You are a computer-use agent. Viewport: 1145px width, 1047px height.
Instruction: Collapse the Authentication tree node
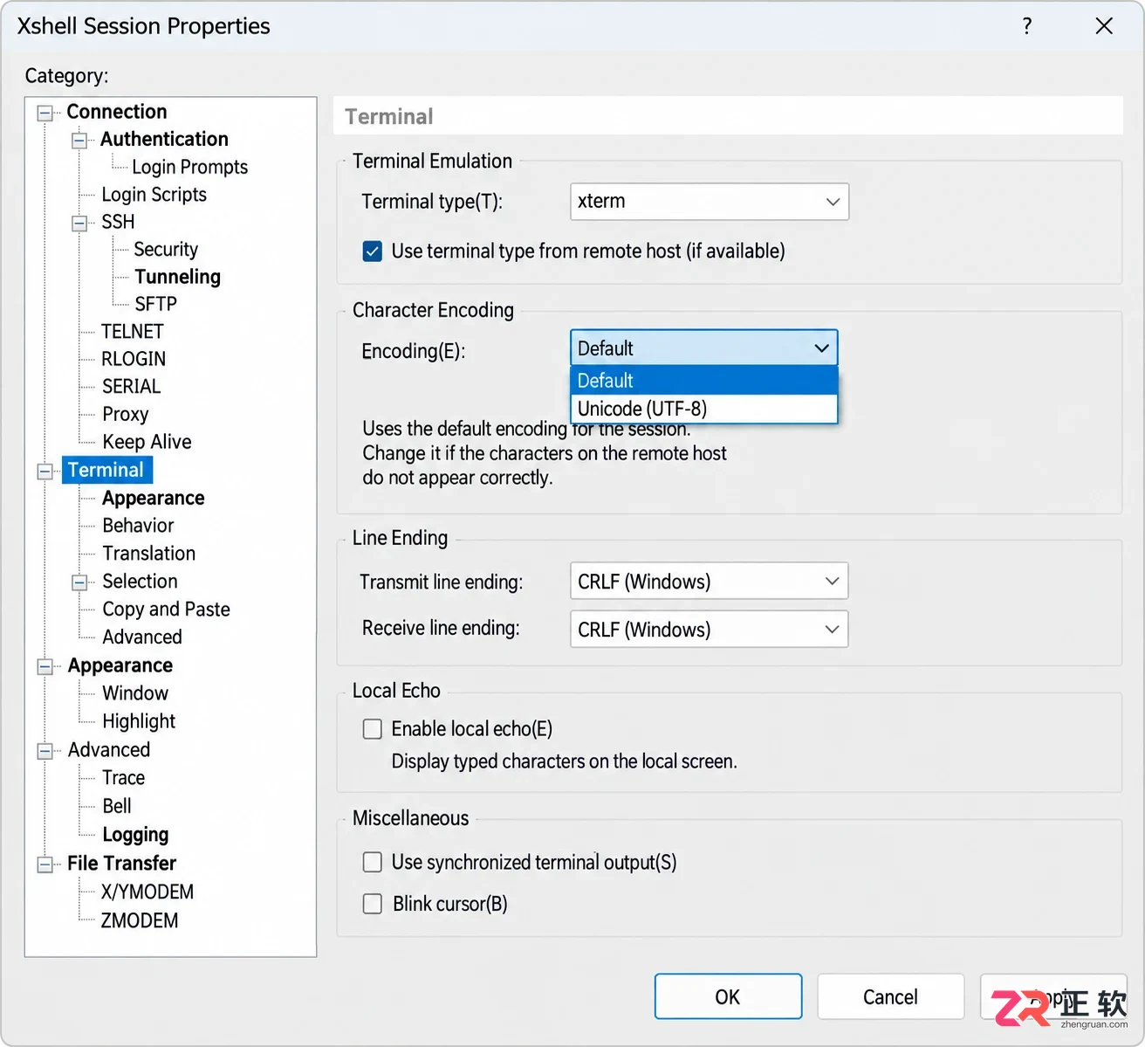click(x=79, y=141)
